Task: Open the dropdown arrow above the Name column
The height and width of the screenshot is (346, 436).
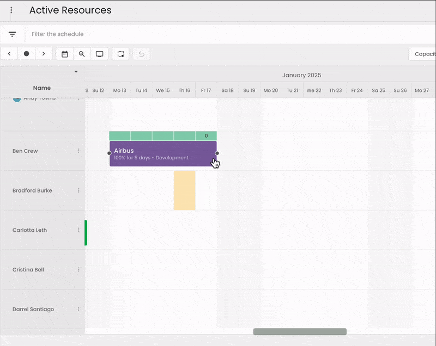Action: (x=76, y=72)
